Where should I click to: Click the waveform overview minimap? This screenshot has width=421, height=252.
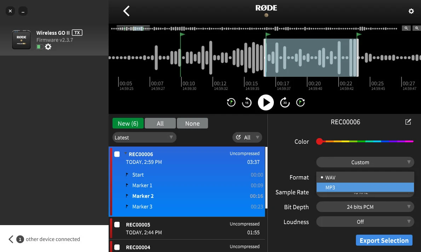(x=254, y=28)
